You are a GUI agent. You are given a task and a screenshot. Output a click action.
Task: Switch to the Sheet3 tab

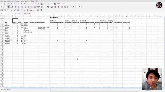click(x=9, y=90)
